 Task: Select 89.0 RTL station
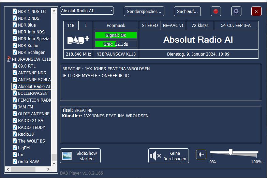(x=27, y=66)
